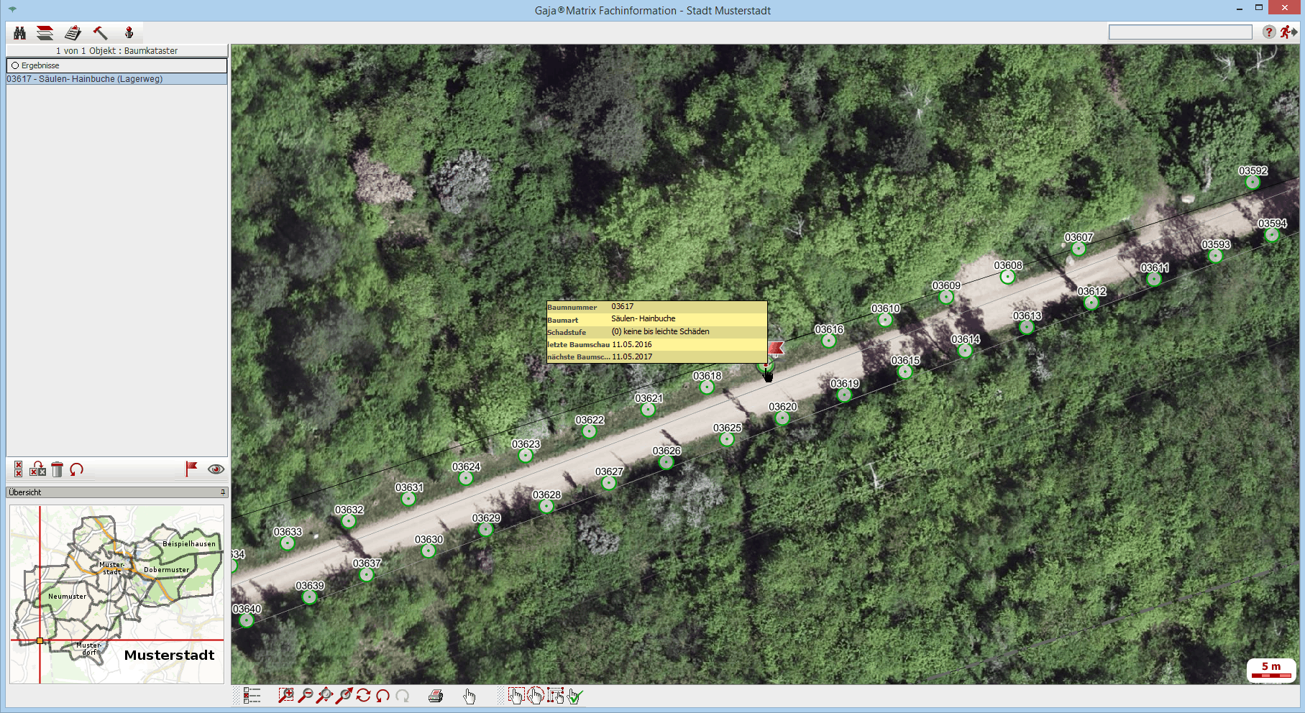Select the Ergebnisse radio button

(x=15, y=65)
